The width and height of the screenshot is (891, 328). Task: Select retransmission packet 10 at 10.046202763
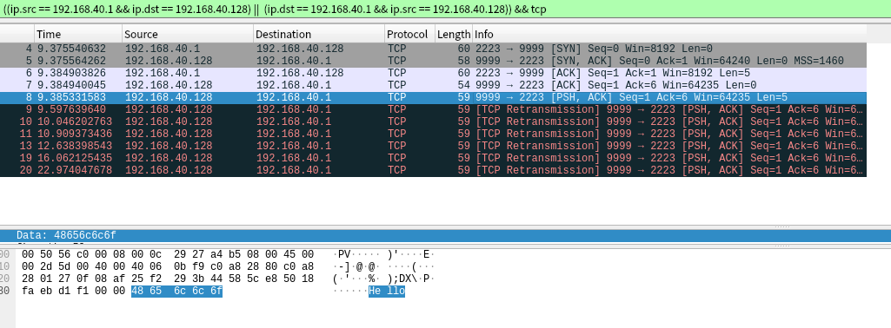click(433, 121)
